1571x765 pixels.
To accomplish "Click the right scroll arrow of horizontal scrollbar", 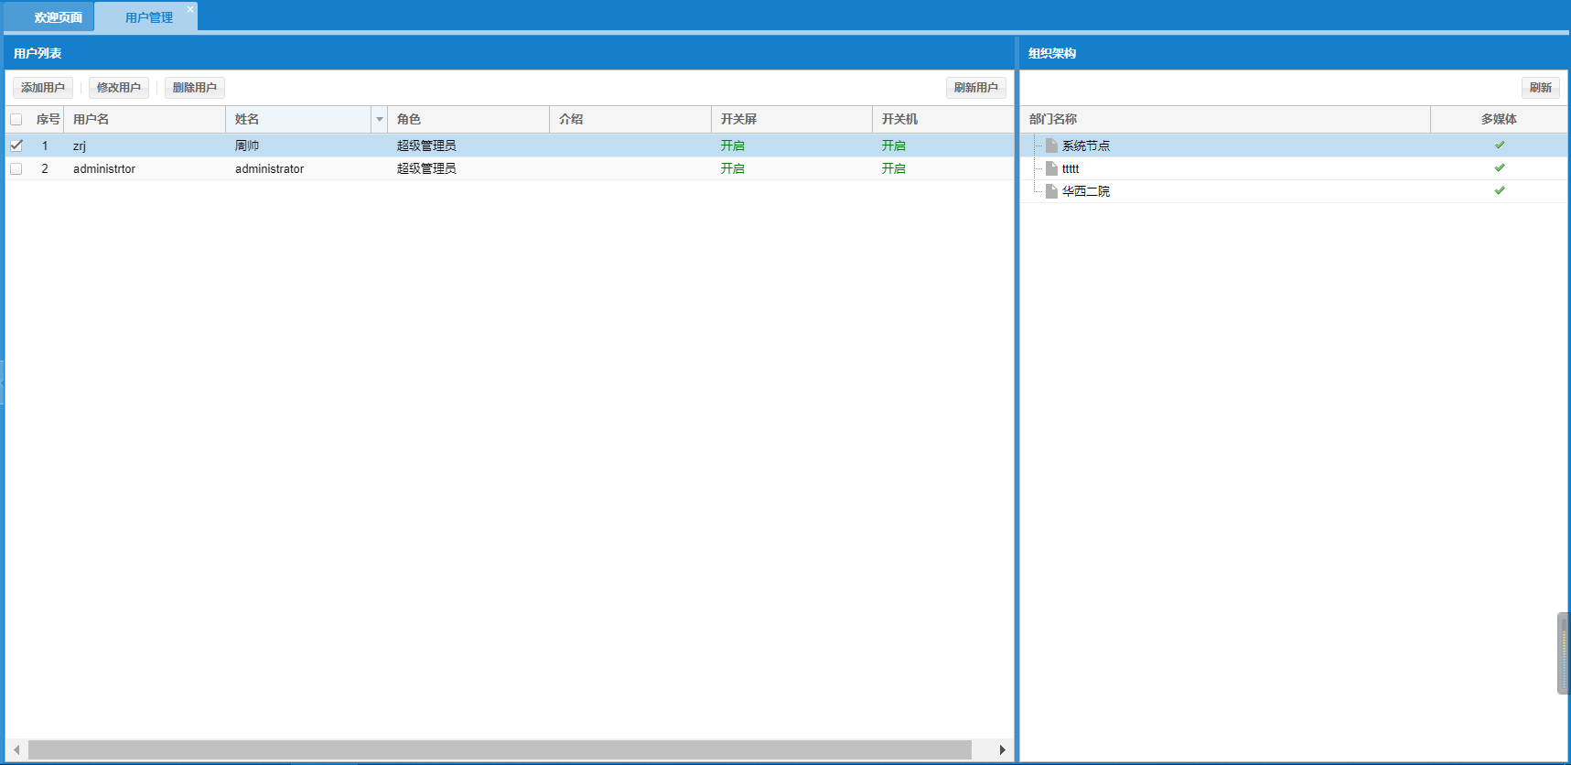I will pos(1002,750).
